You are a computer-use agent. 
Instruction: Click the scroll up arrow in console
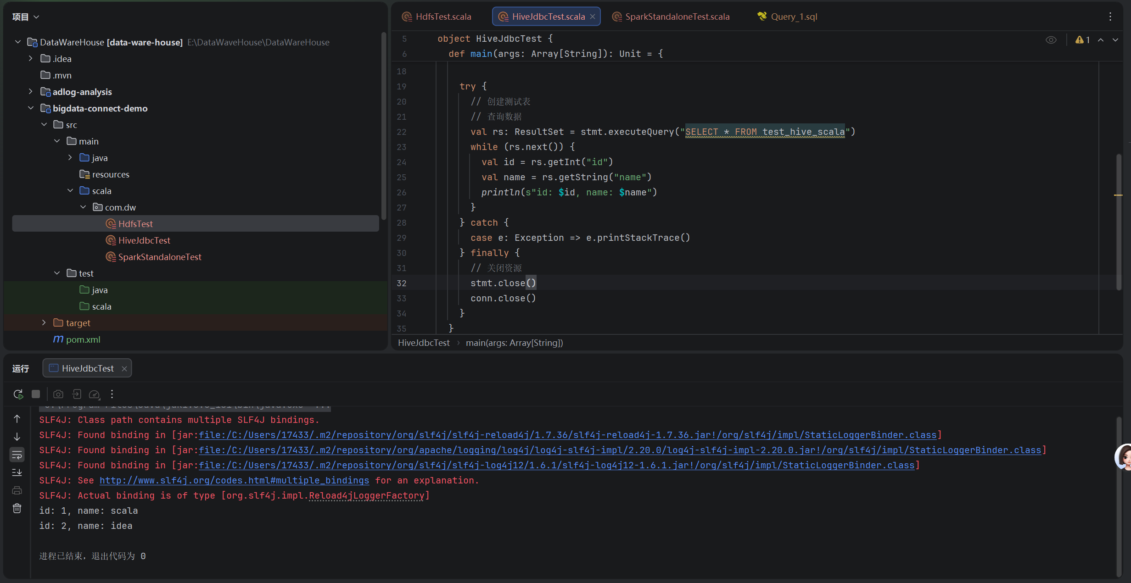[x=17, y=418]
